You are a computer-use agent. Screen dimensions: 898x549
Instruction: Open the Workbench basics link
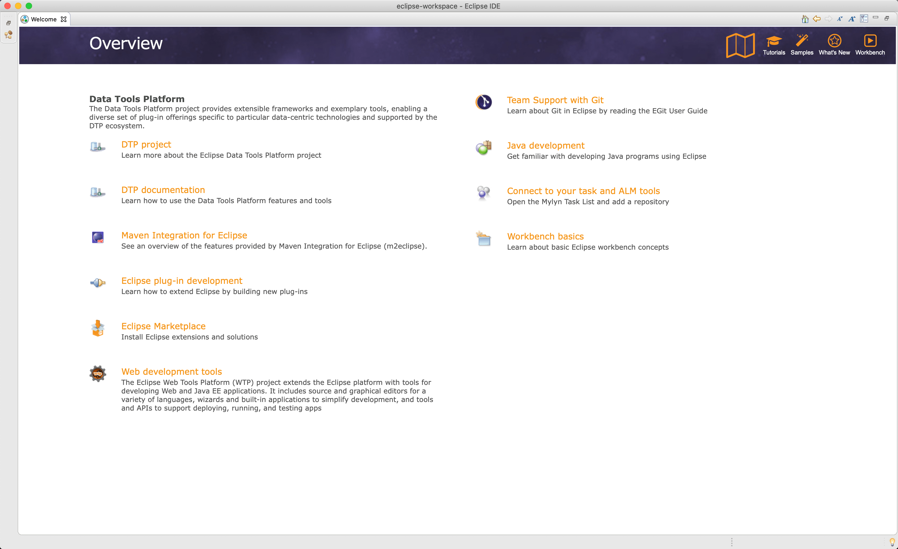(x=545, y=236)
